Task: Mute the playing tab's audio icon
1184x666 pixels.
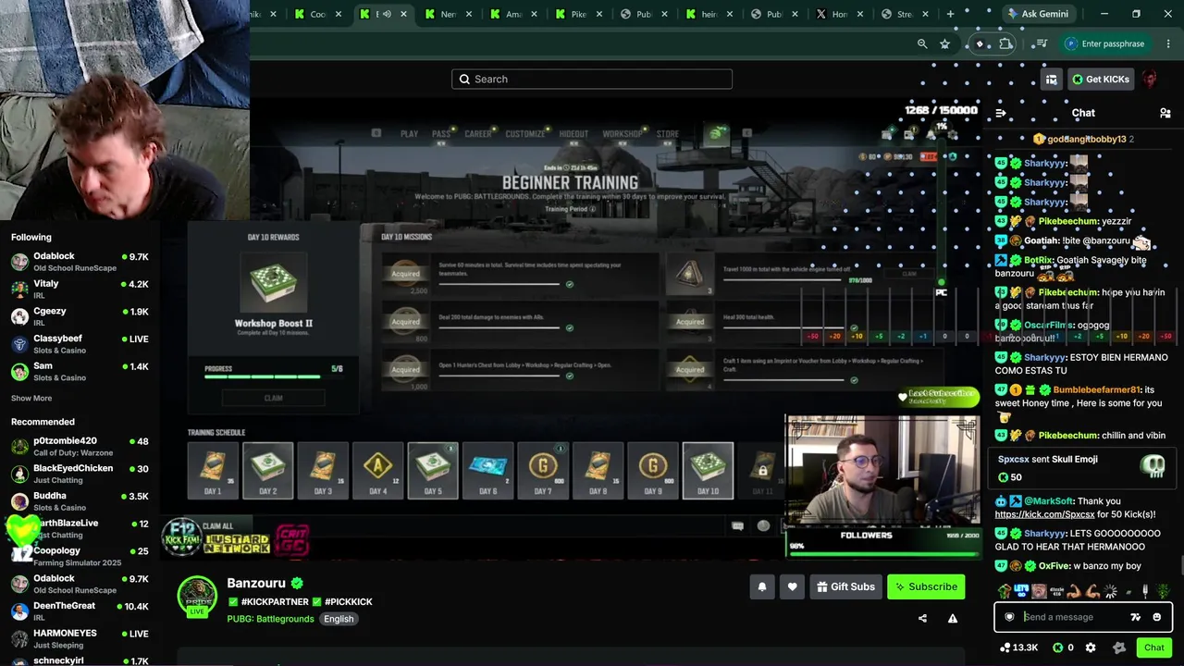Action: (x=387, y=14)
